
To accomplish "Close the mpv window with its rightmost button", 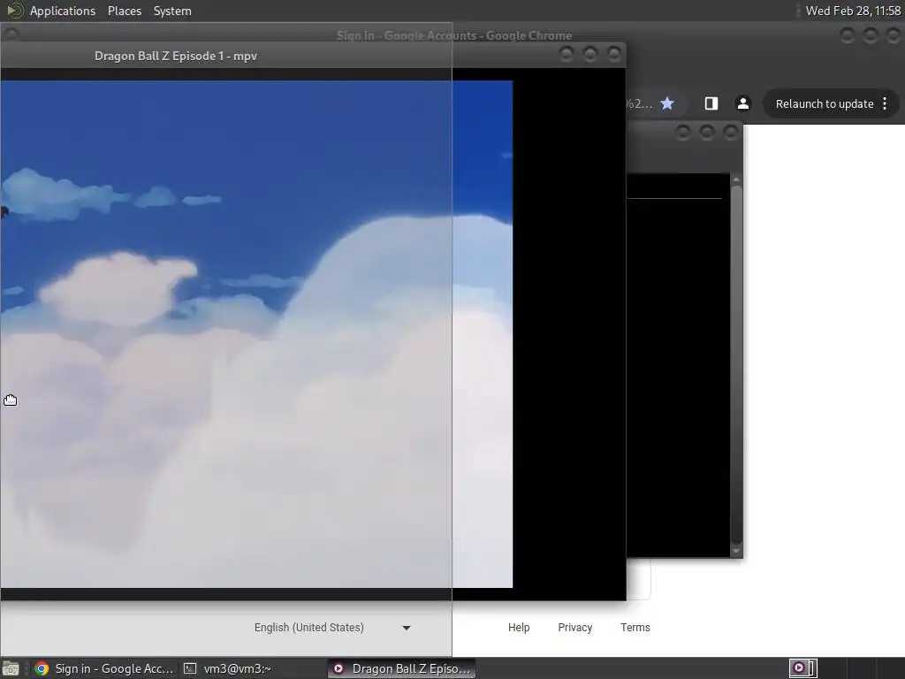I will point(614,54).
